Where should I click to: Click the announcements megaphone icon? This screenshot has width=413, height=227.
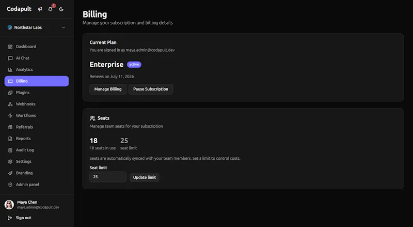coord(40,9)
